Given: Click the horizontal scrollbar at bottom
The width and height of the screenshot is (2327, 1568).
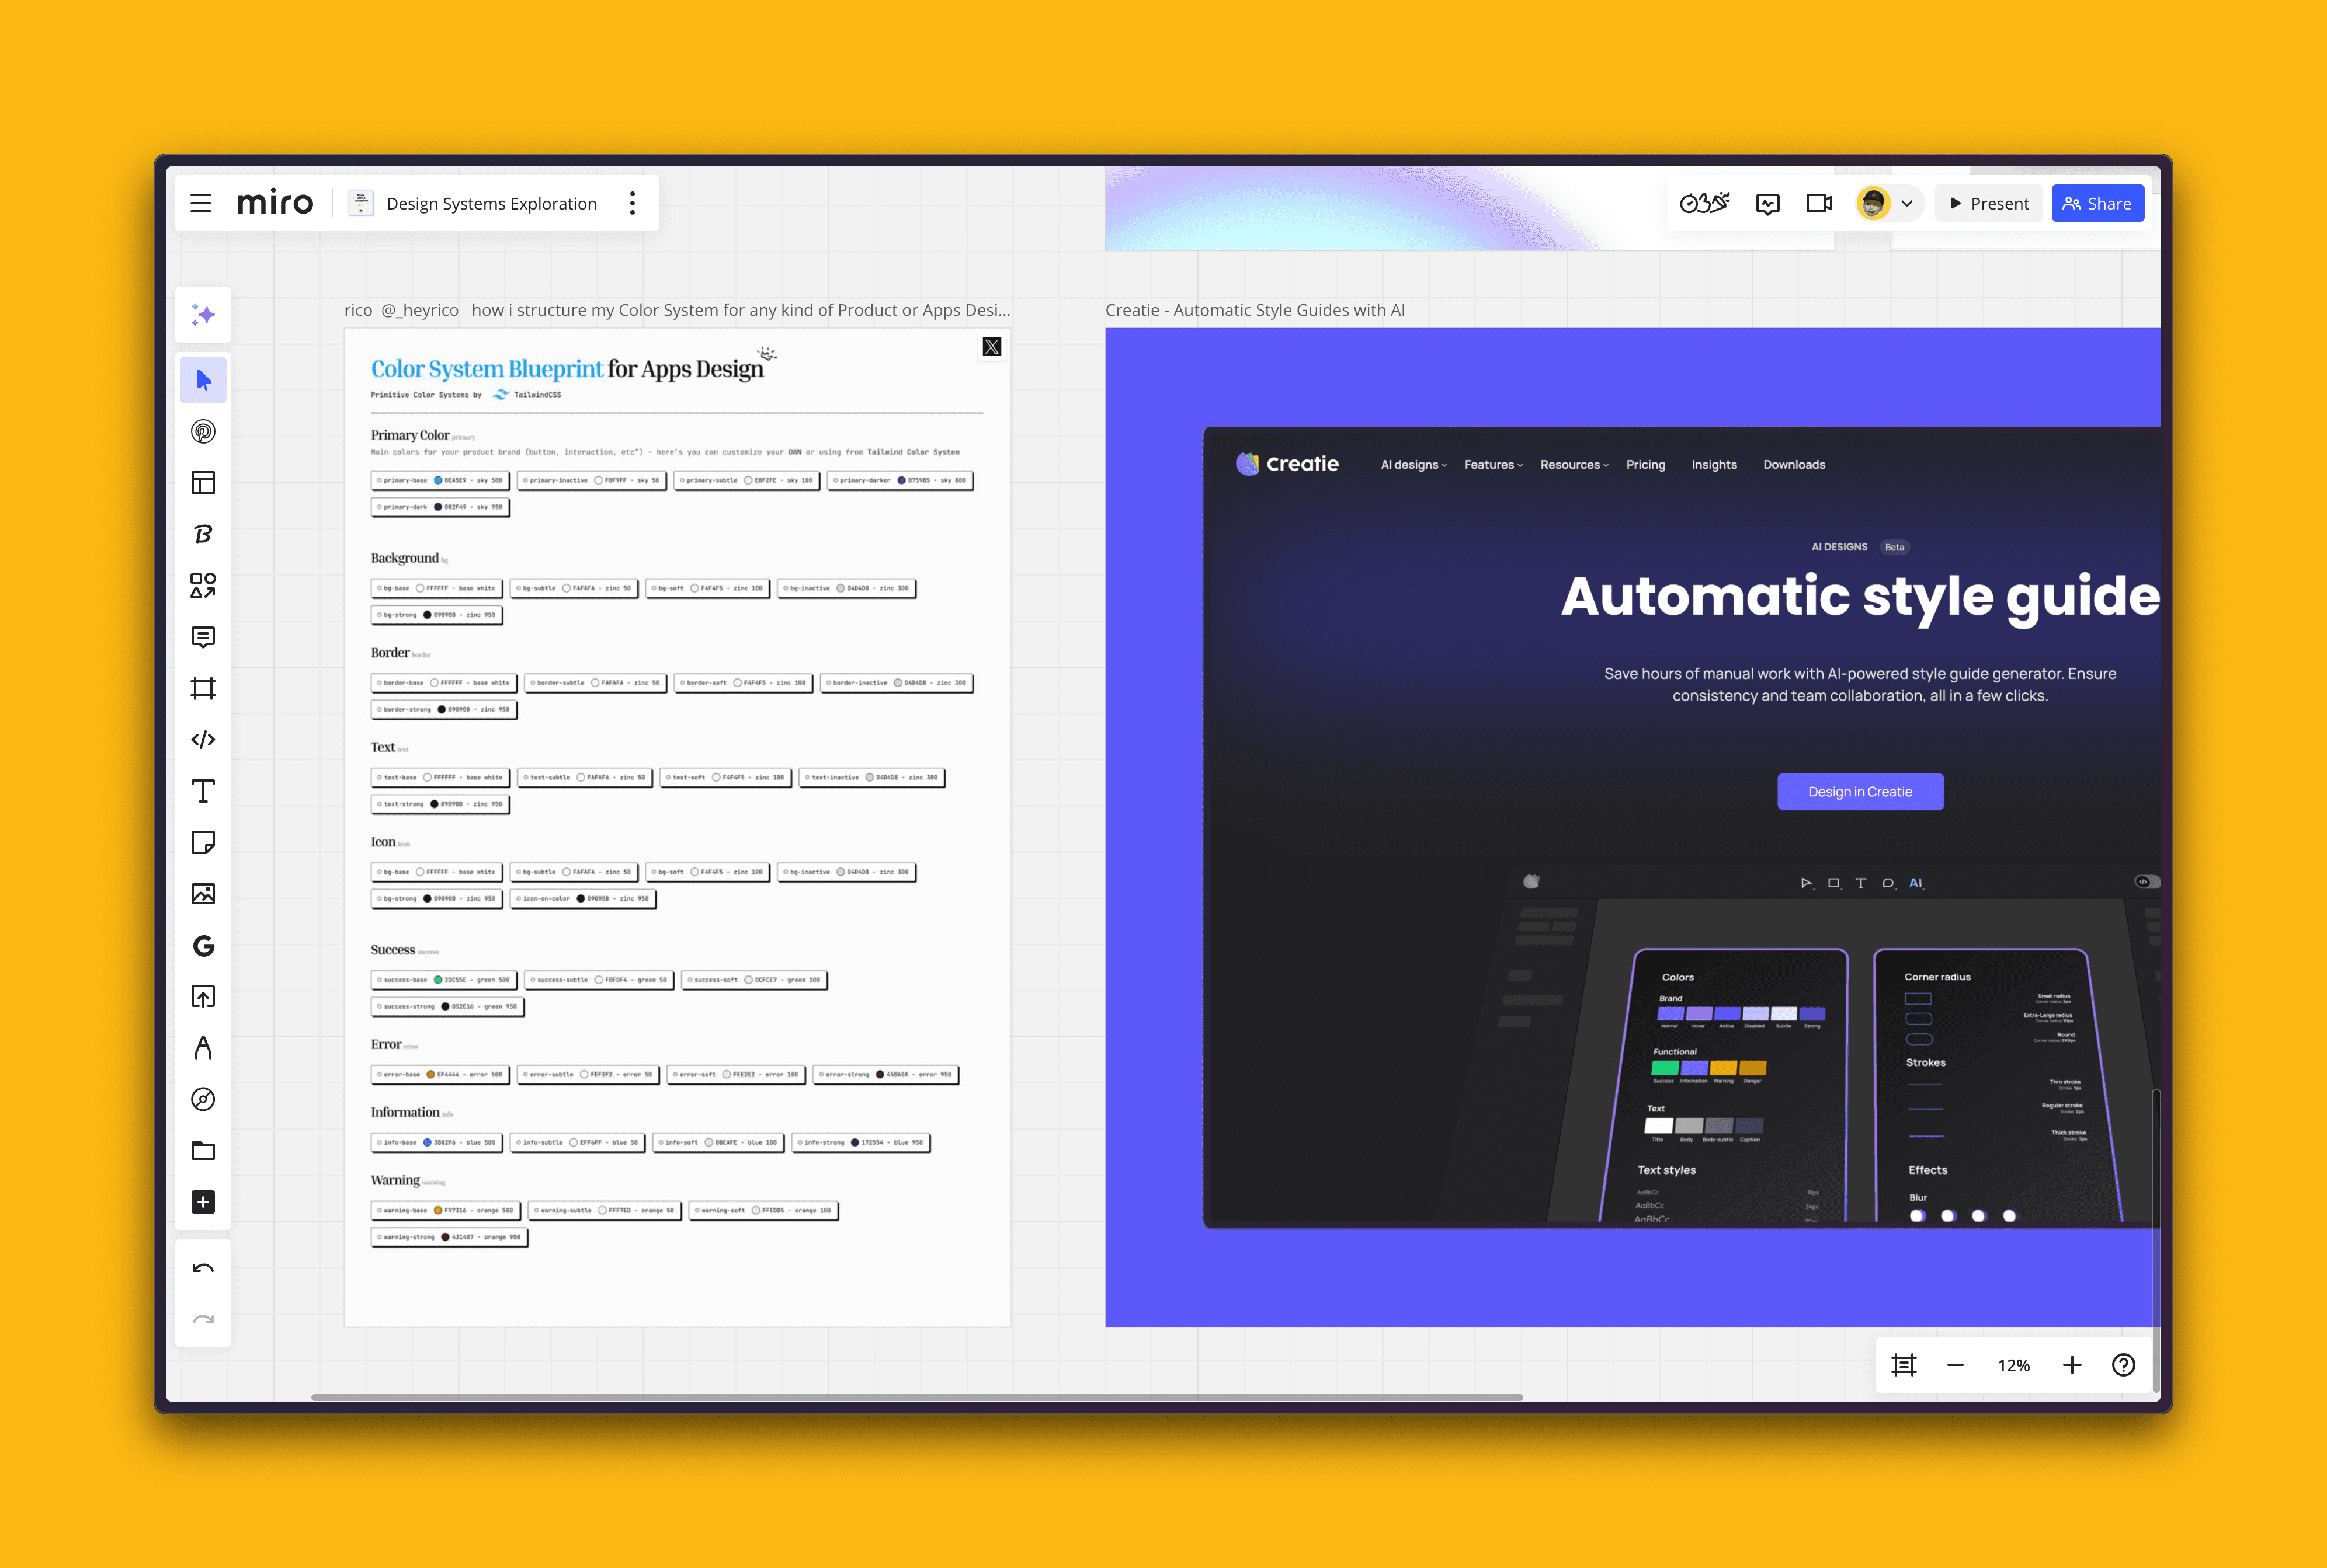Looking at the screenshot, I should tap(915, 1397).
